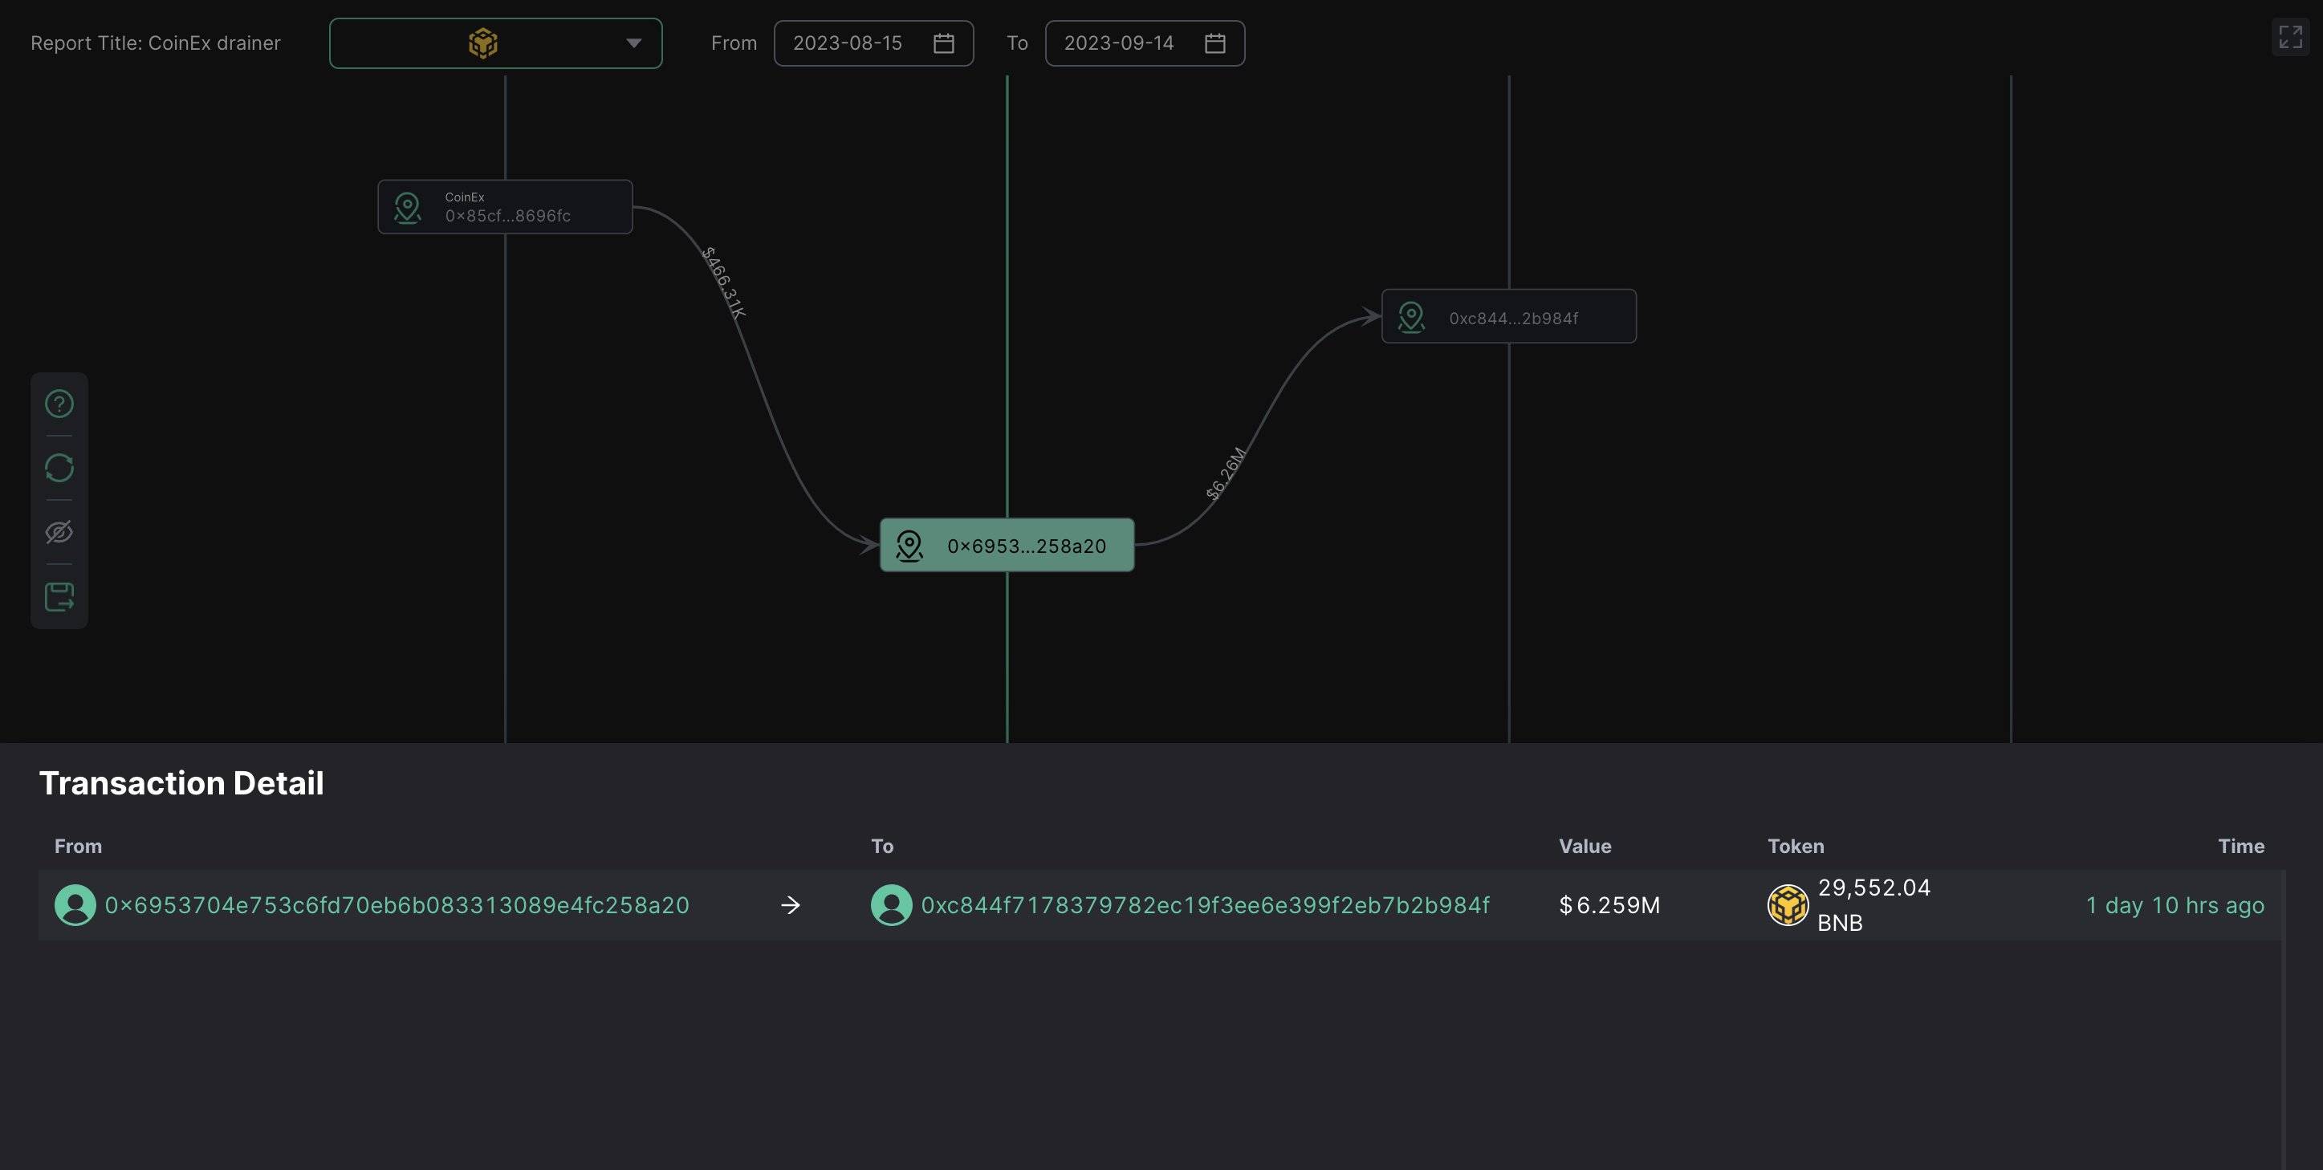Open the BNB chain selector dropdown
This screenshot has width=2323, height=1170.
tap(496, 43)
